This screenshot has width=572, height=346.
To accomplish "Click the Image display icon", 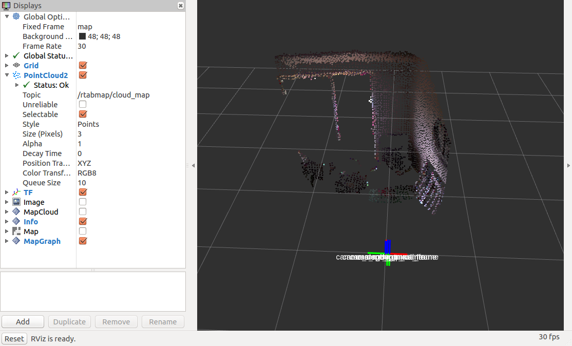I will click(16, 202).
